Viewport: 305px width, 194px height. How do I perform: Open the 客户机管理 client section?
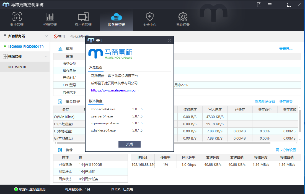point(83,19)
